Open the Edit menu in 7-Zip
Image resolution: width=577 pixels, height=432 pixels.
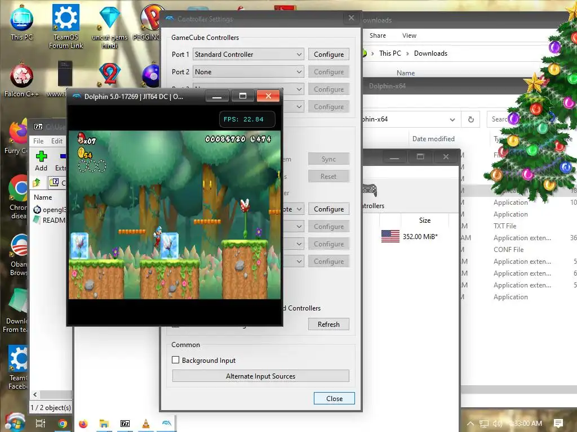coord(57,141)
